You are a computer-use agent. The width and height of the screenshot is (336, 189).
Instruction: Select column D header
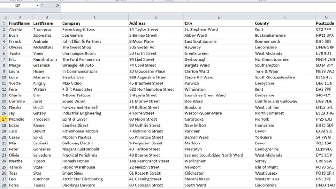pyautogui.click(x=156, y=17)
